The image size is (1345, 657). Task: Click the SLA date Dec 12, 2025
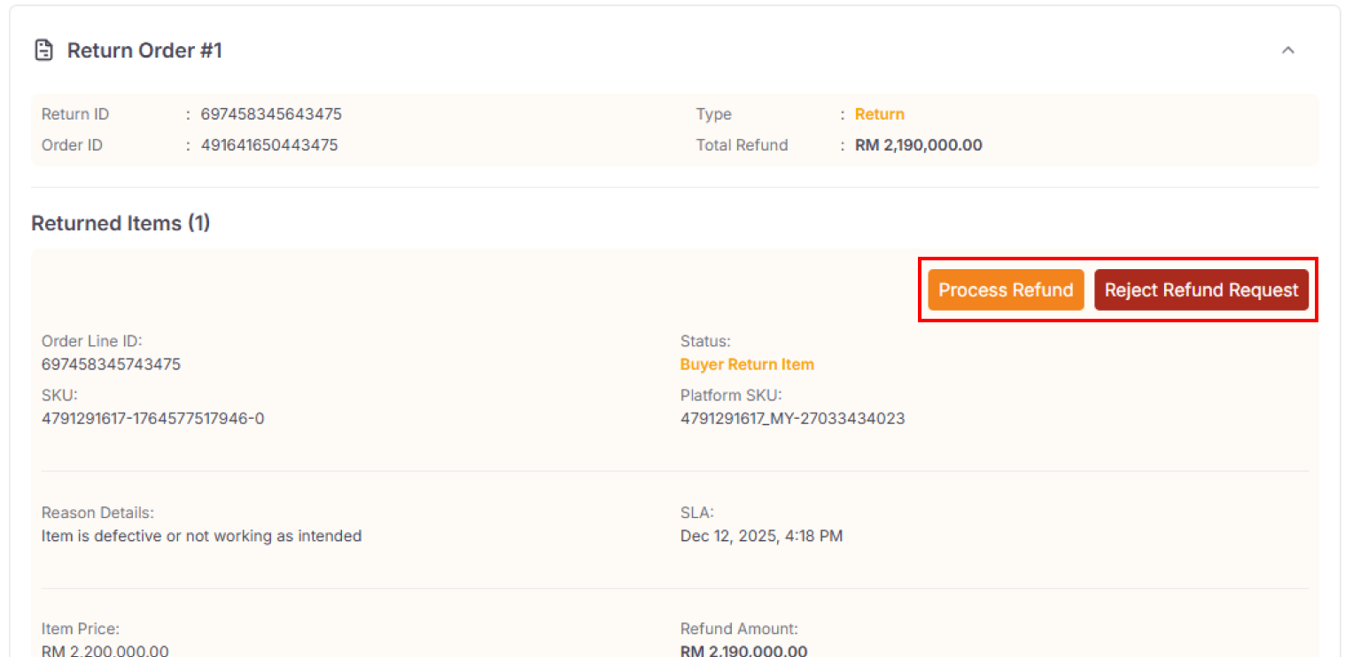pyautogui.click(x=762, y=536)
